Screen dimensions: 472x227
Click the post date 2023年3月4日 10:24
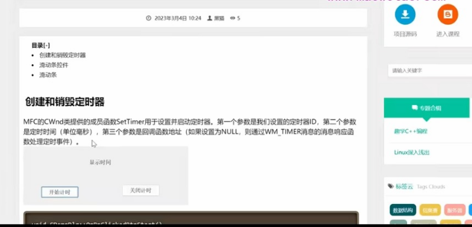click(178, 18)
